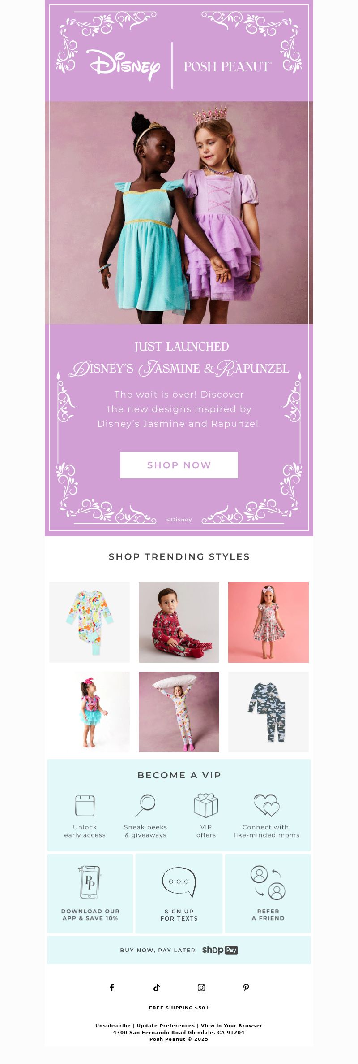This screenshot has height=1064, width=358.
Task: Click the VIP offers gift box icon
Action: point(206,805)
